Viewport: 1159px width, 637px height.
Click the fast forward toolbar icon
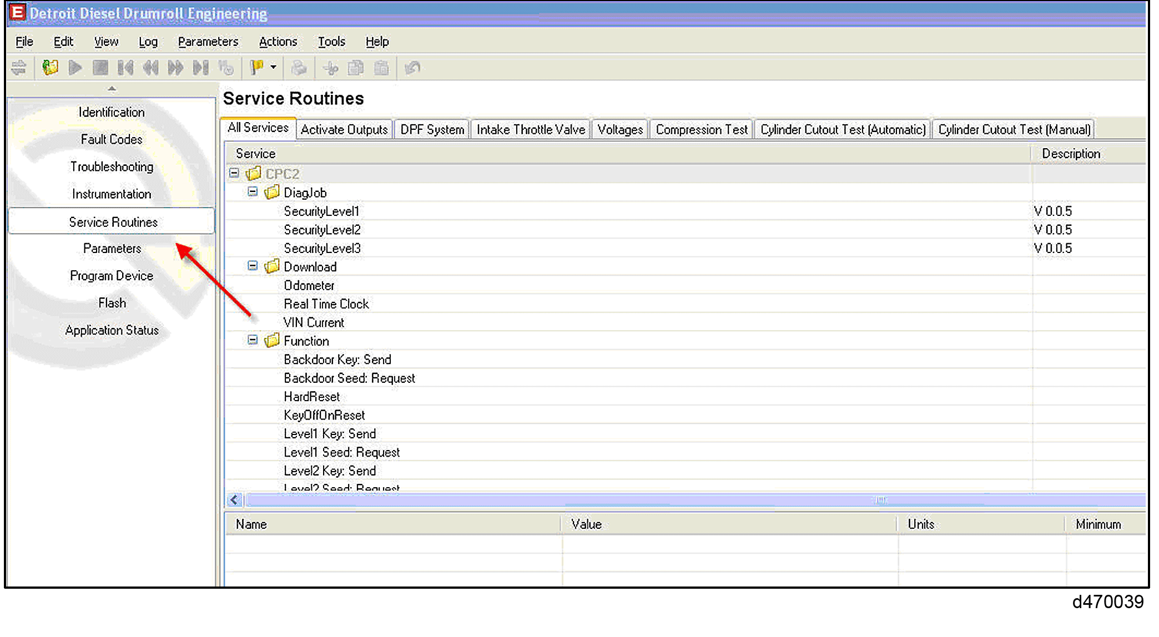175,68
